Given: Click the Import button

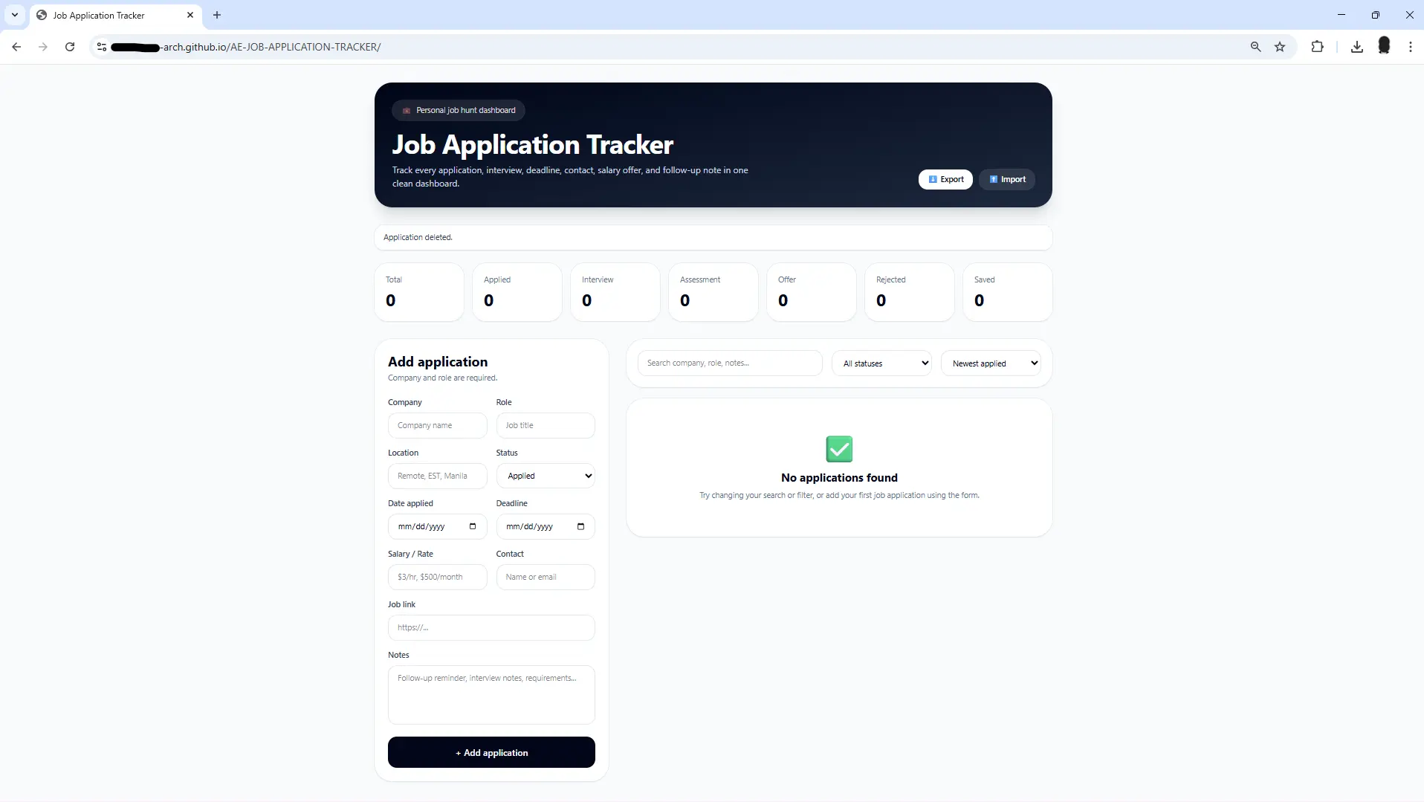Looking at the screenshot, I should click(1007, 179).
